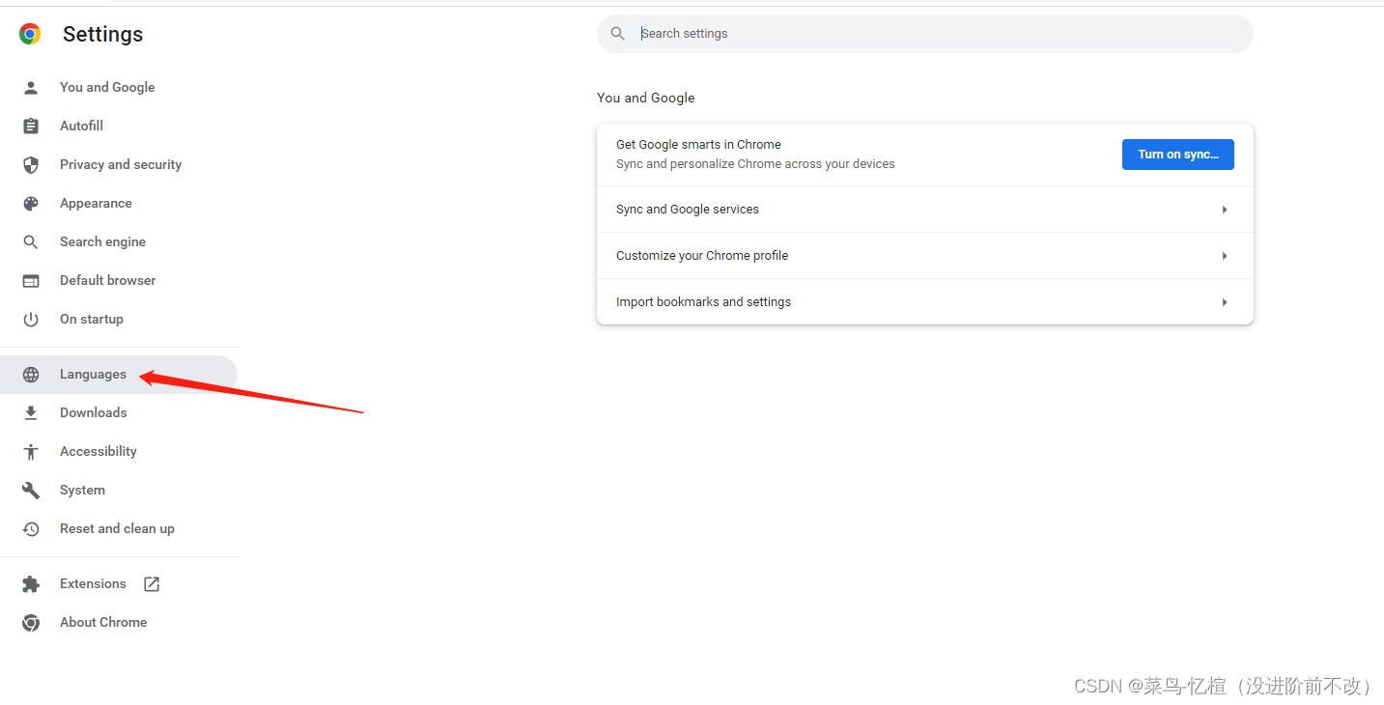Click the Settings page title
The image size is (1384, 705).
(x=102, y=35)
